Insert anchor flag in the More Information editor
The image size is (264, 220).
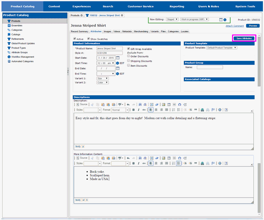213,163
